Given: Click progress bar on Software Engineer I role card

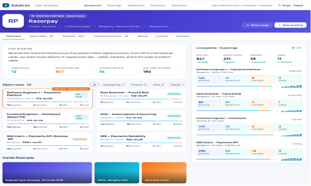Looking at the screenshot, I should [x=48, y=102].
